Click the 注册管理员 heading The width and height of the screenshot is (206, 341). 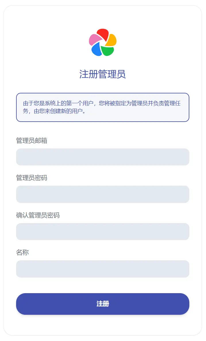coord(103,74)
